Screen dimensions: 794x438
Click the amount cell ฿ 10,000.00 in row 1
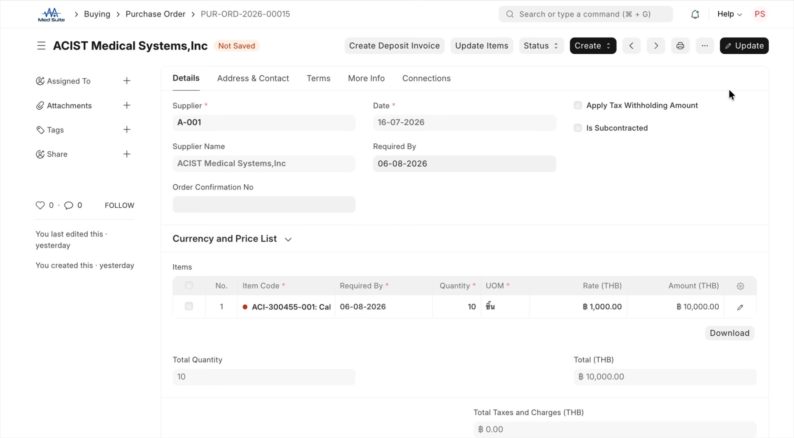pos(676,307)
